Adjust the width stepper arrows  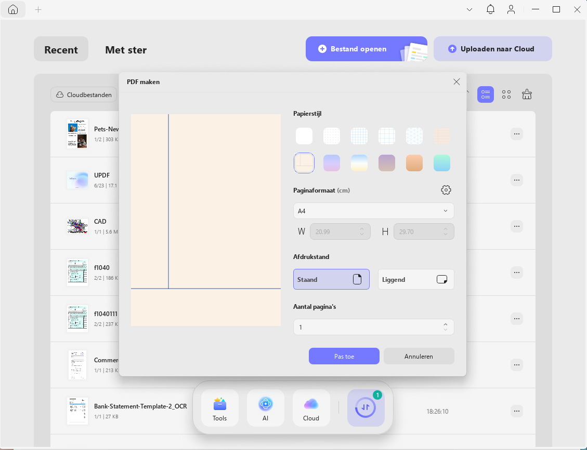click(x=362, y=231)
